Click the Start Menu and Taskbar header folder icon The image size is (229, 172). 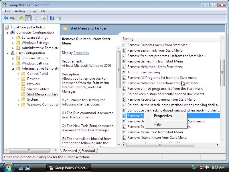(x=65, y=28)
